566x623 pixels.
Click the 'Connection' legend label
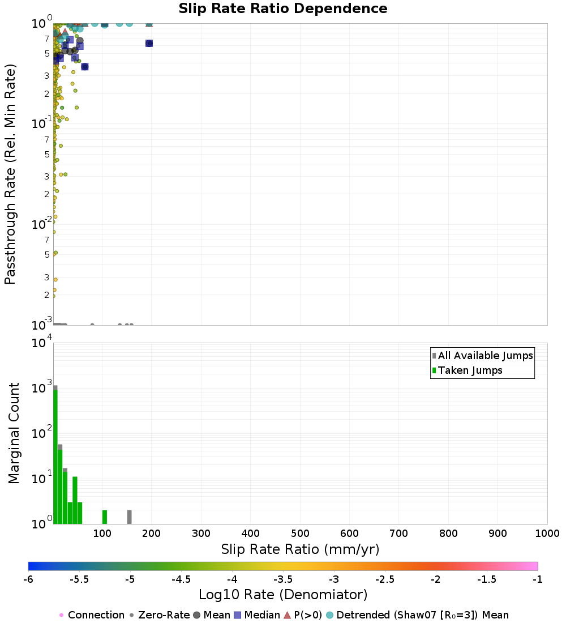pos(96,615)
